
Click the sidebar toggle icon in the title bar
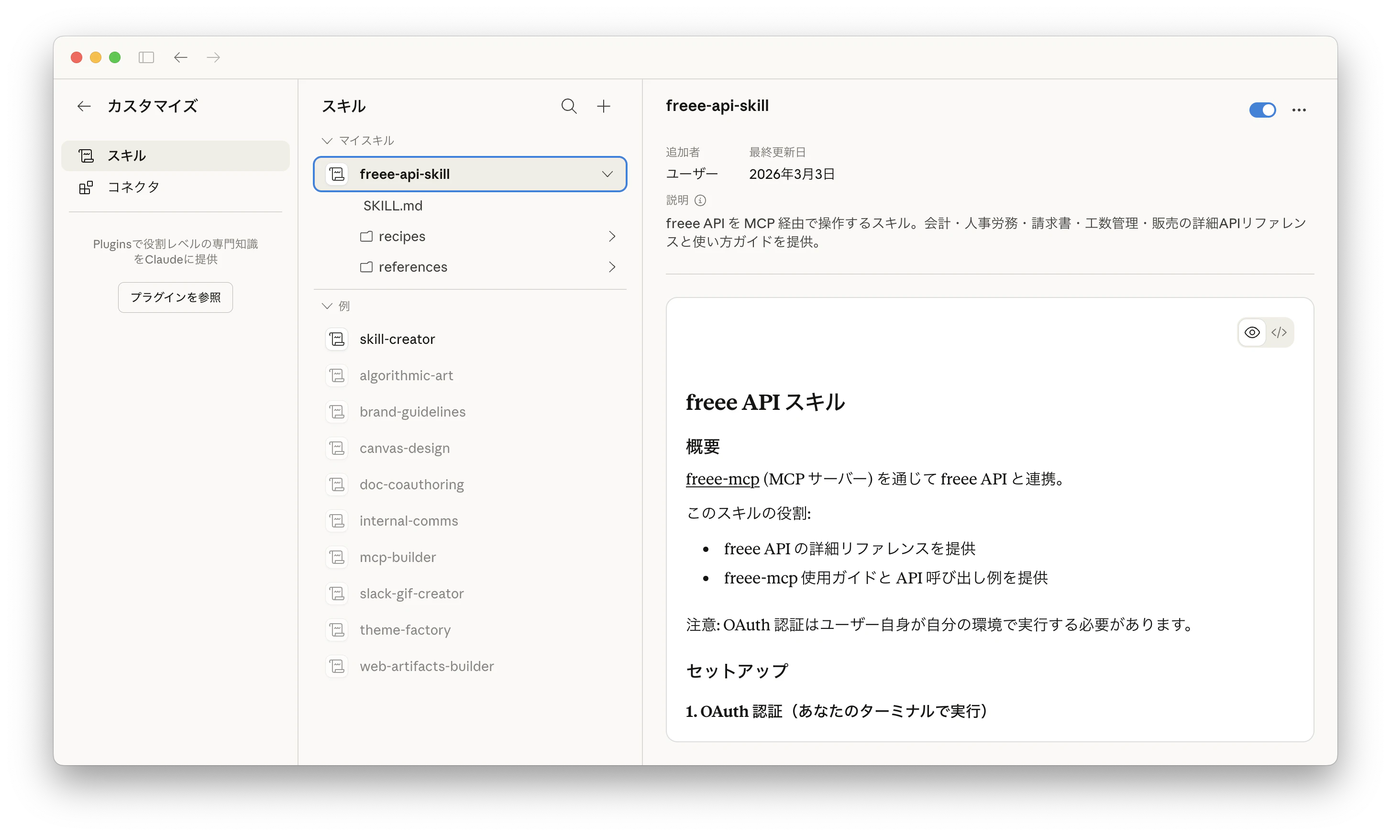click(146, 57)
